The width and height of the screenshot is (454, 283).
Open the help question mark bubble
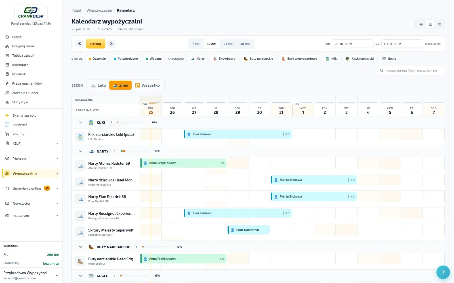[x=443, y=273]
